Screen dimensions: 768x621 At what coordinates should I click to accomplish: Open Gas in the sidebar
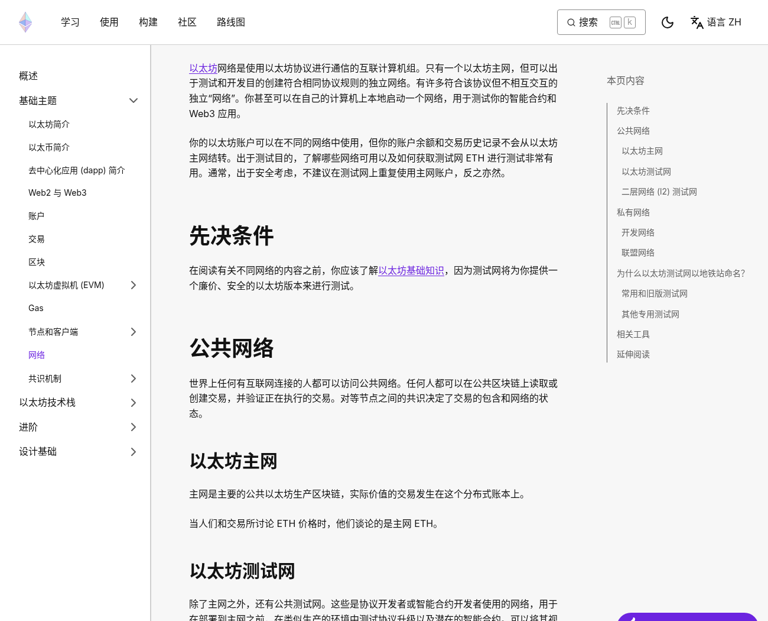[36, 308]
